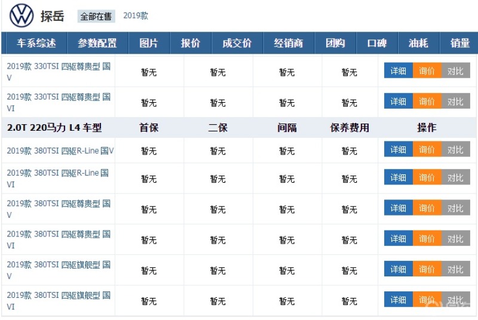The width and height of the screenshot is (478, 320).
Task: Open the 成交价 navigation tab
Action: point(237,43)
